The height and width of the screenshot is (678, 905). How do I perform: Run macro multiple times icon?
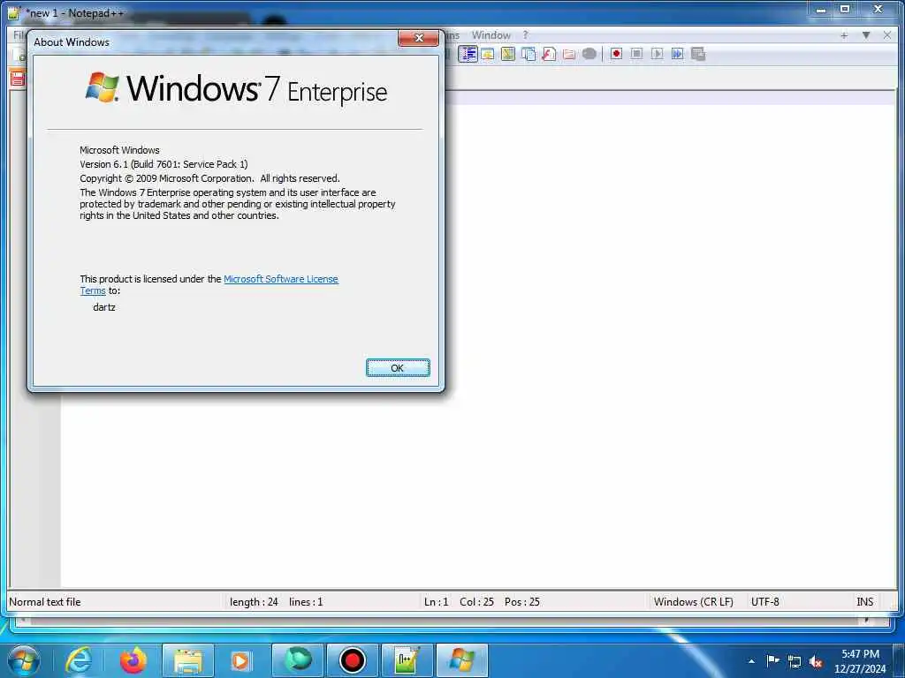pos(678,54)
